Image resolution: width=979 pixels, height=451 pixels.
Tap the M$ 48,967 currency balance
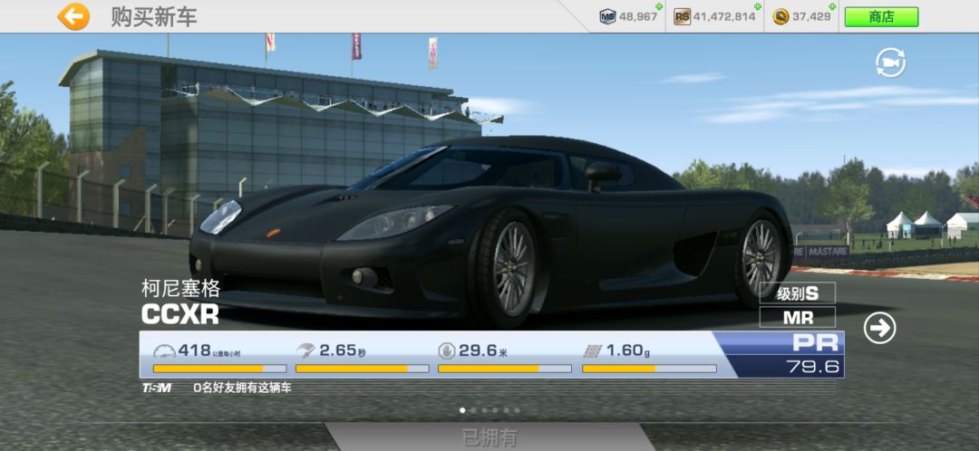pos(629,17)
